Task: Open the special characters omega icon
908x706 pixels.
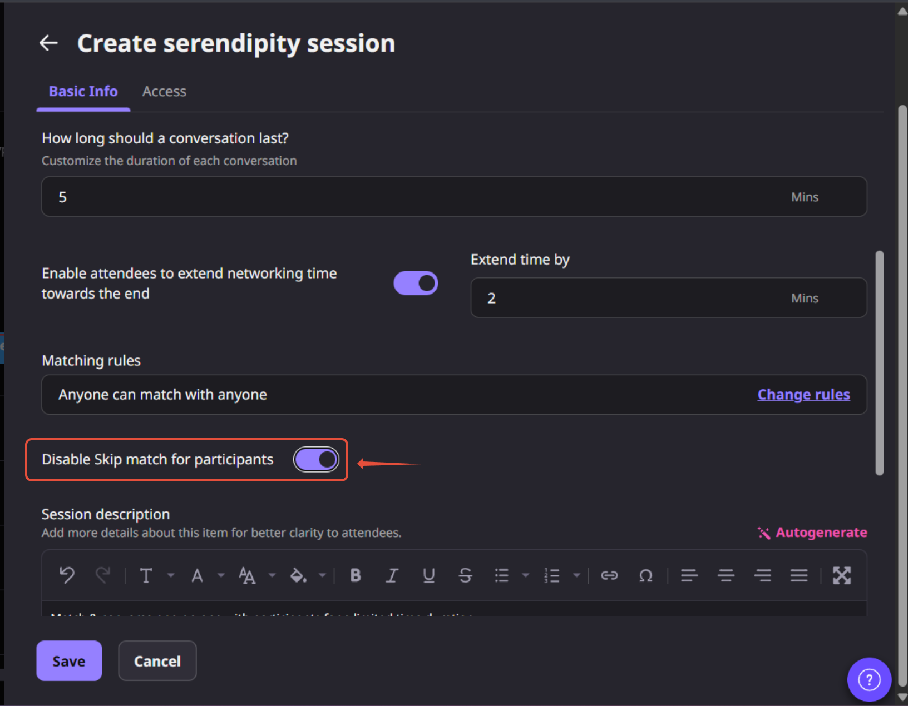Action: click(645, 575)
